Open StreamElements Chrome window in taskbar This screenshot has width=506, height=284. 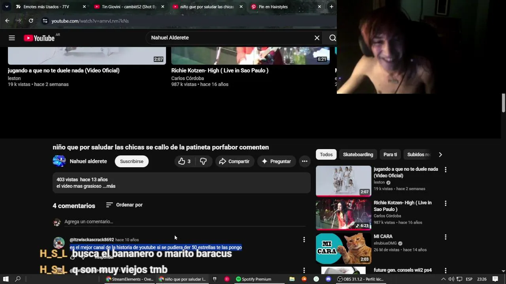130,279
